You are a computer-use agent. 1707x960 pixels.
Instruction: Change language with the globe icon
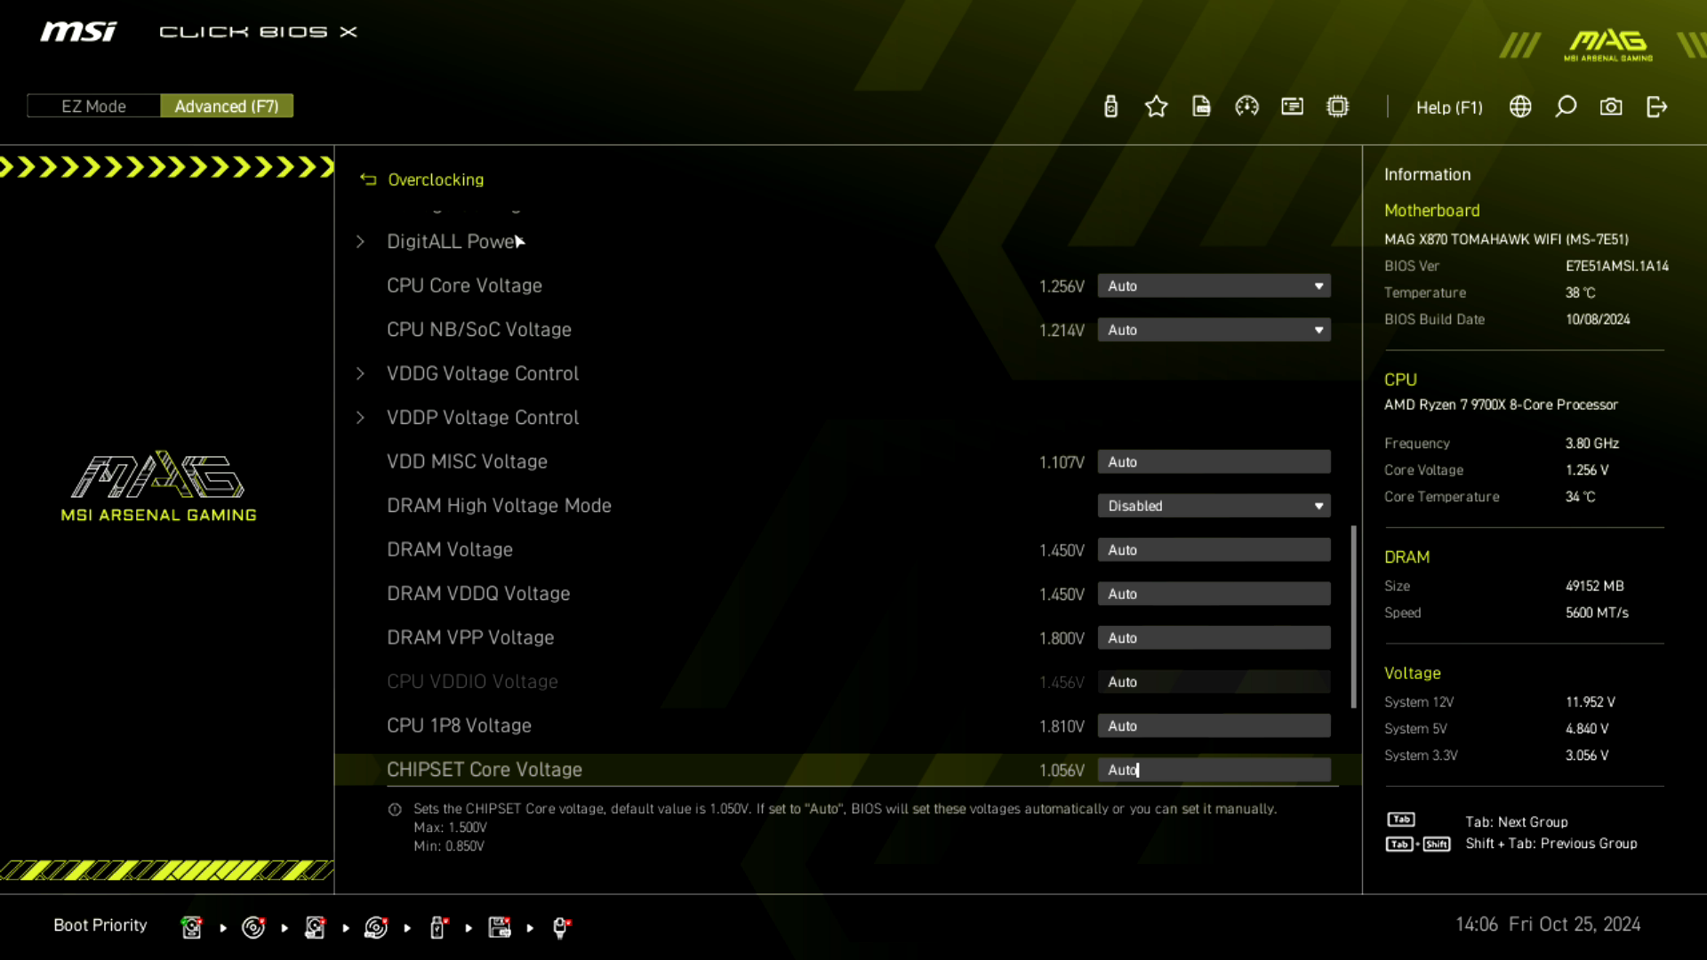click(1520, 107)
